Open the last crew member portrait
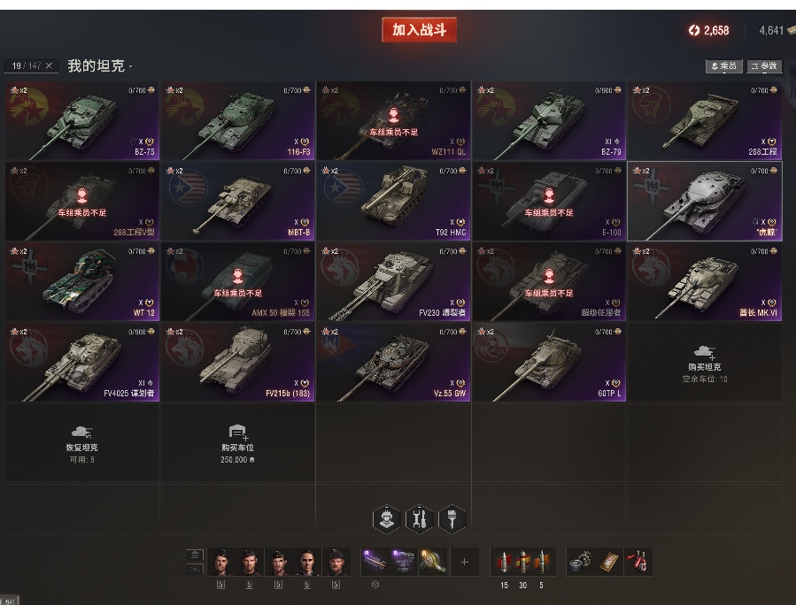Screen dimensions: 796x605 pos(336,562)
